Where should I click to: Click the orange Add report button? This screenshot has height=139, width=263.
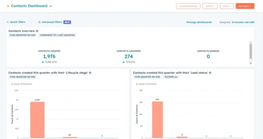tap(245, 6)
